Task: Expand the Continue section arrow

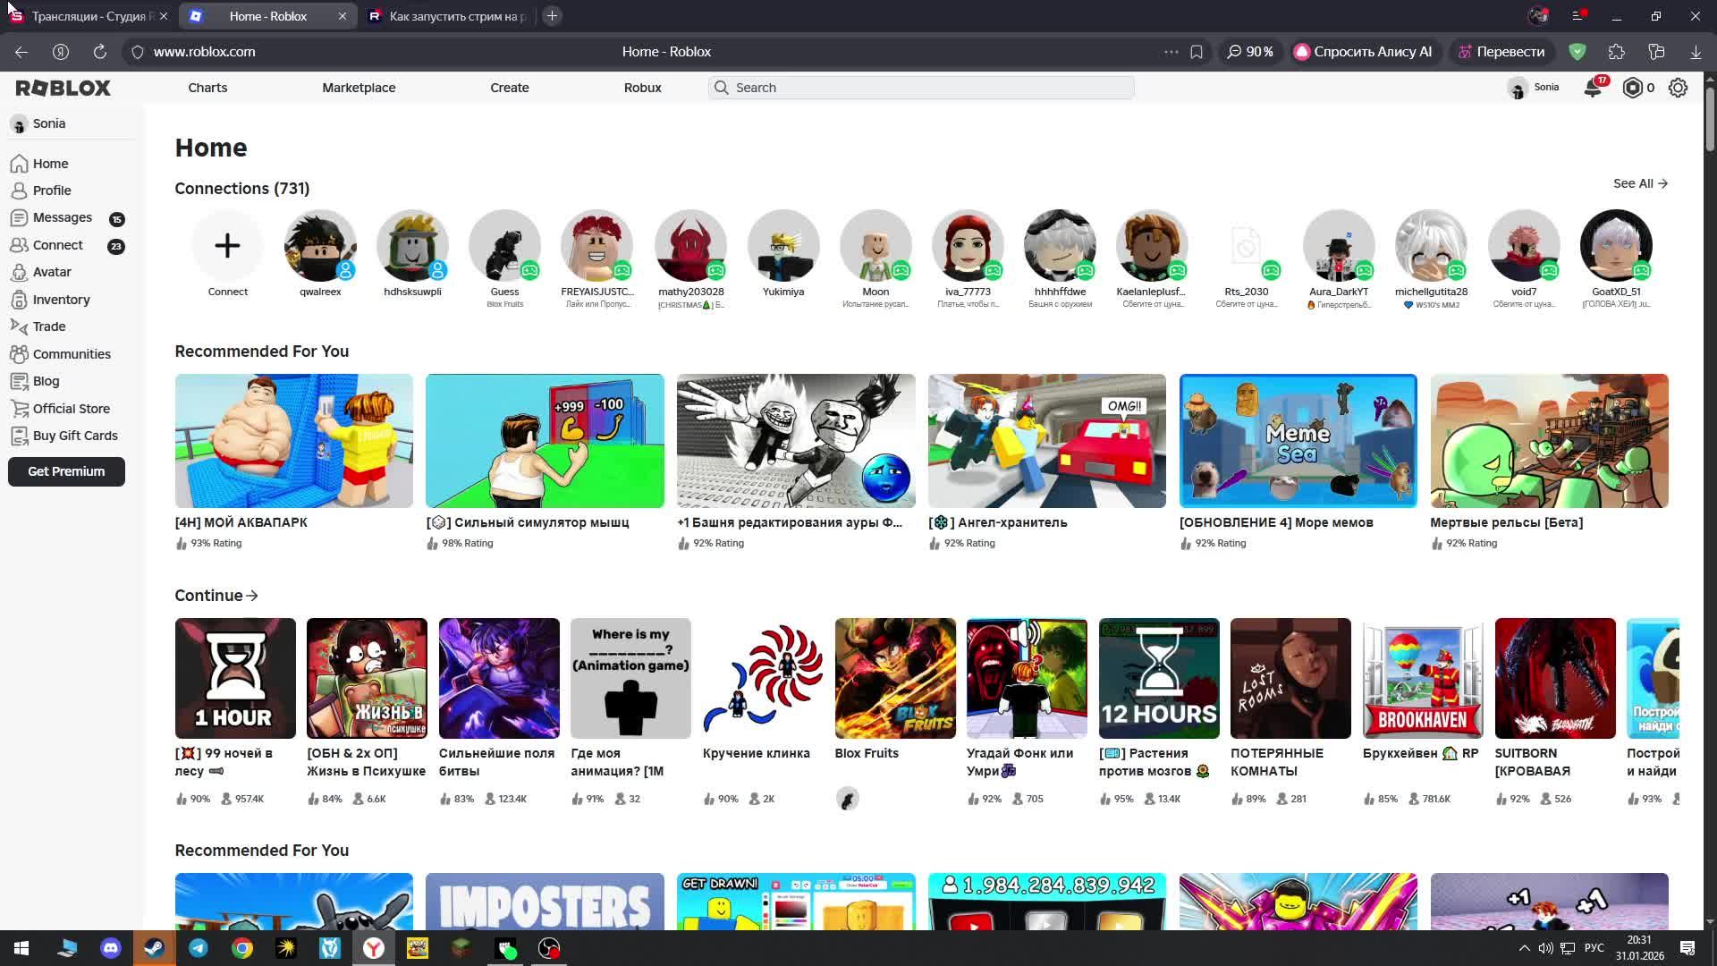Action: 252,596
